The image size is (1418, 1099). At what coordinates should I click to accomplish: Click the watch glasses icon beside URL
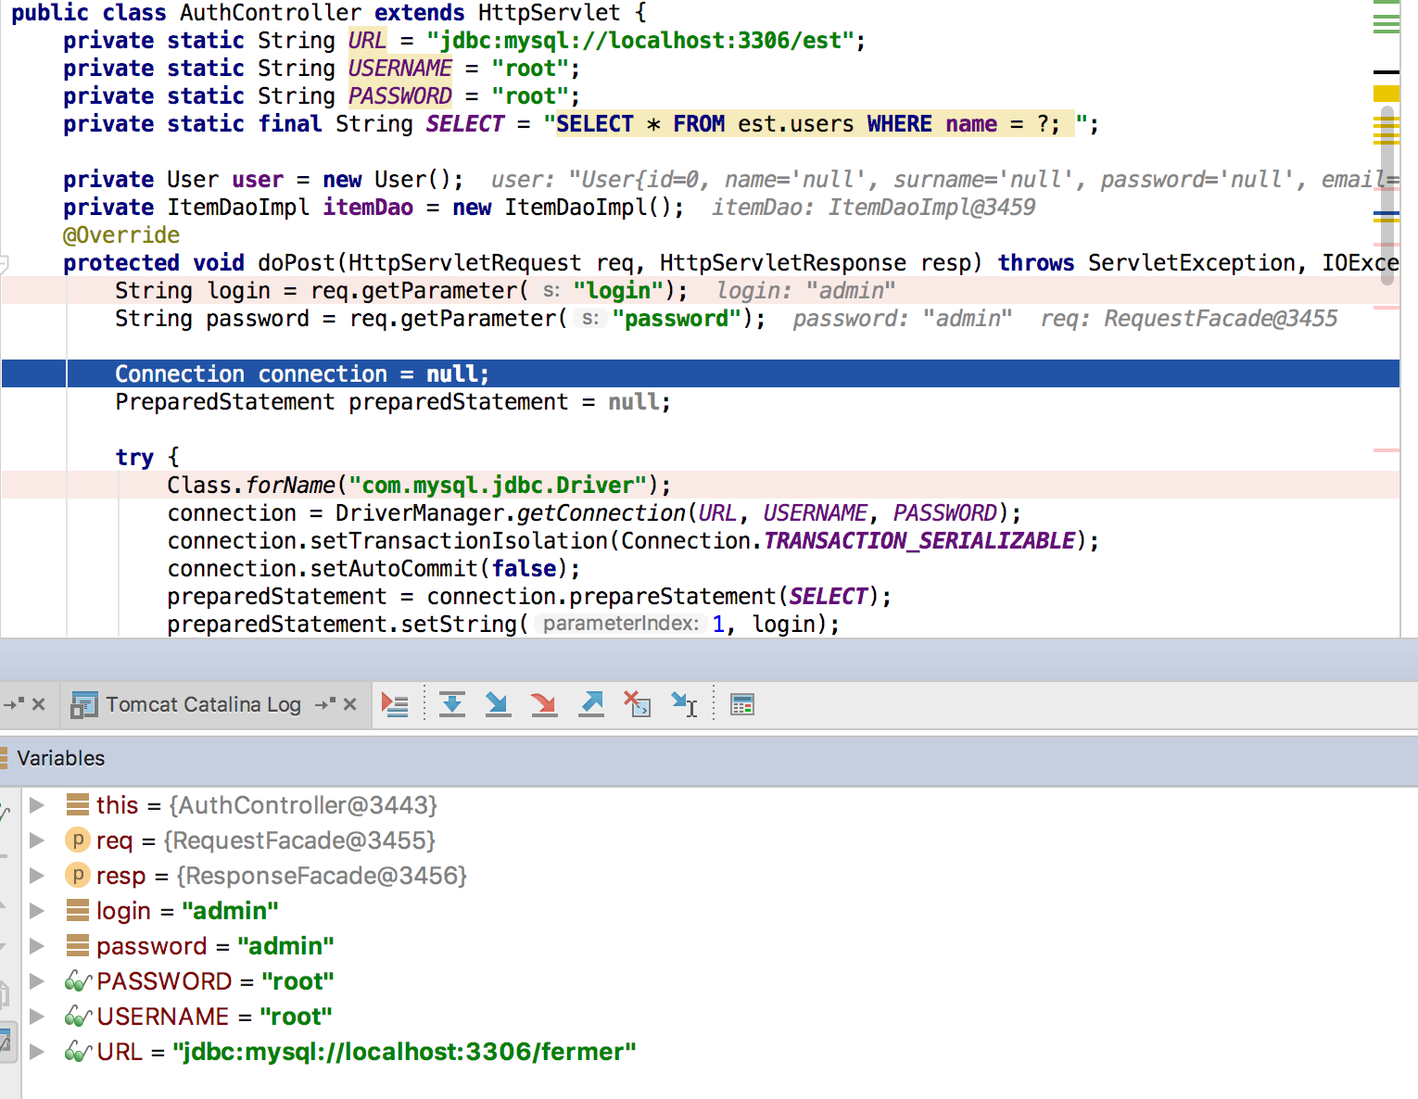(x=78, y=1052)
